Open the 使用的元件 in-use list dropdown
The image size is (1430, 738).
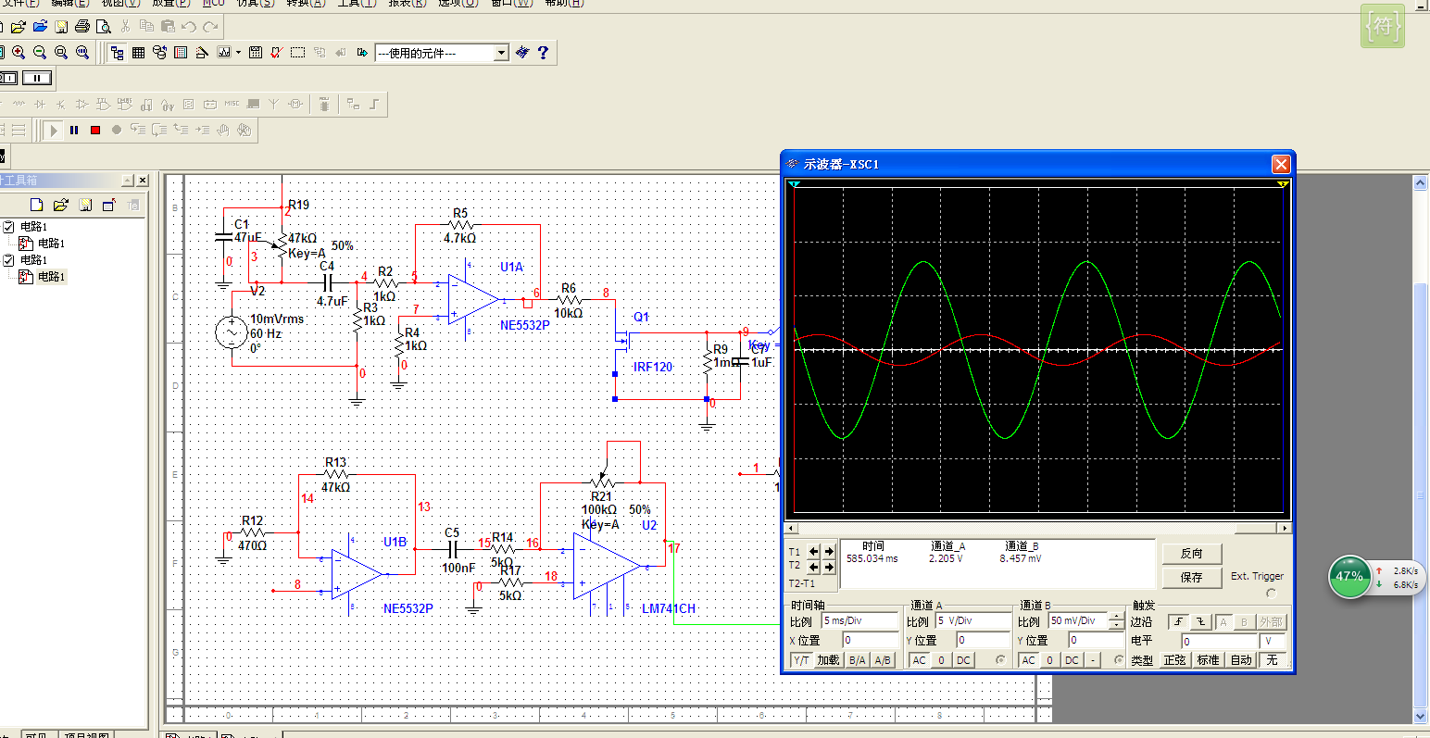point(501,53)
